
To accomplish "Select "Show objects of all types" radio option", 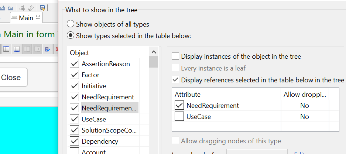I will [x=71, y=24].
